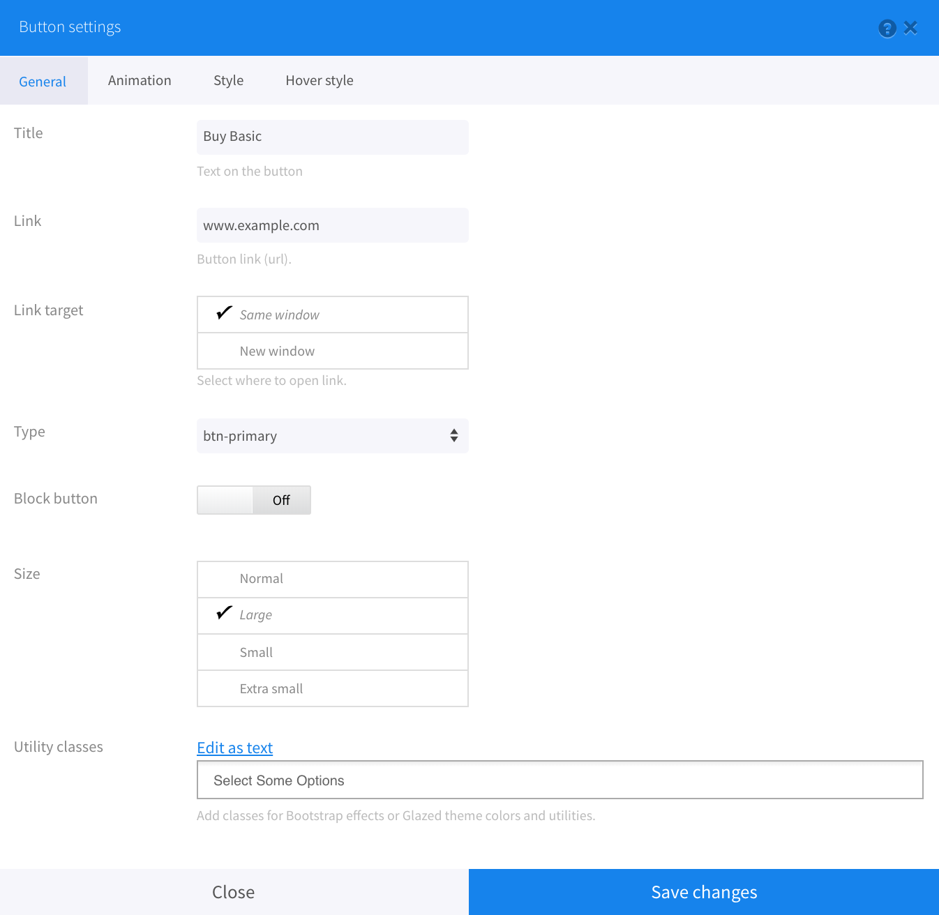Screen dimensions: 939x915
Task: Choose Same window link target
Action: (x=332, y=315)
